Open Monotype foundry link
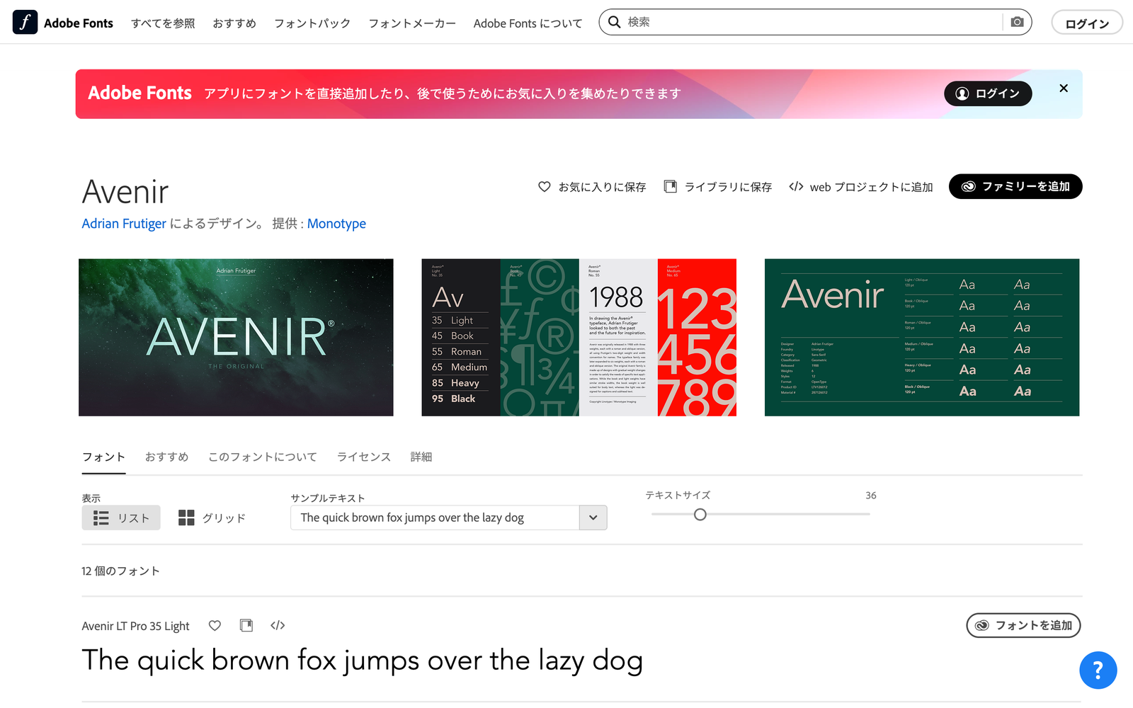 click(x=336, y=224)
